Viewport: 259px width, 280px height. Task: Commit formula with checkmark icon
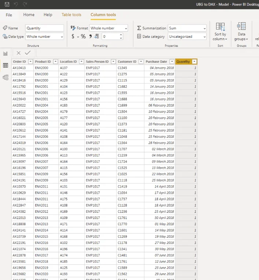pos(28,53)
